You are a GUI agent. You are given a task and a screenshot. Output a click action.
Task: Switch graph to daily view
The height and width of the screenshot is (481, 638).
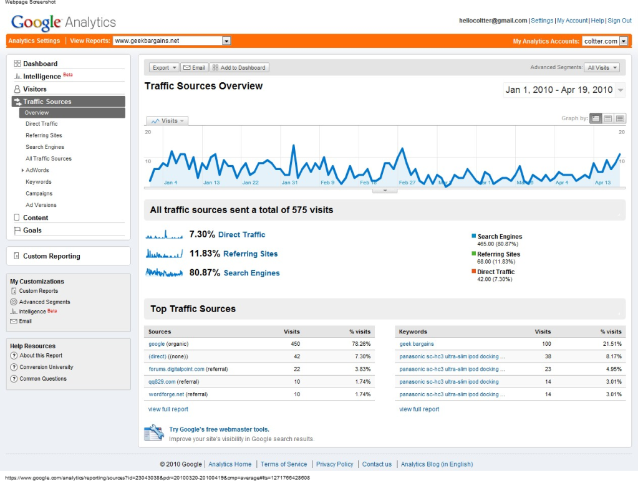click(596, 118)
